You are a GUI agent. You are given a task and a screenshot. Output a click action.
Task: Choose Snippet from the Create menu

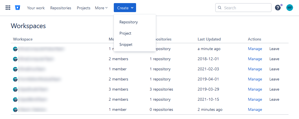135,44
